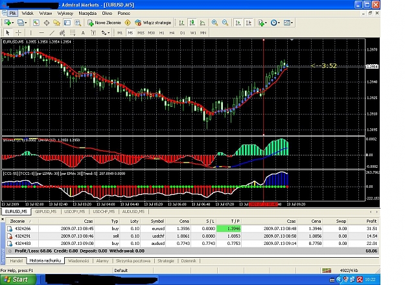
Task: Click the new chart icon
Action: click(8, 23)
